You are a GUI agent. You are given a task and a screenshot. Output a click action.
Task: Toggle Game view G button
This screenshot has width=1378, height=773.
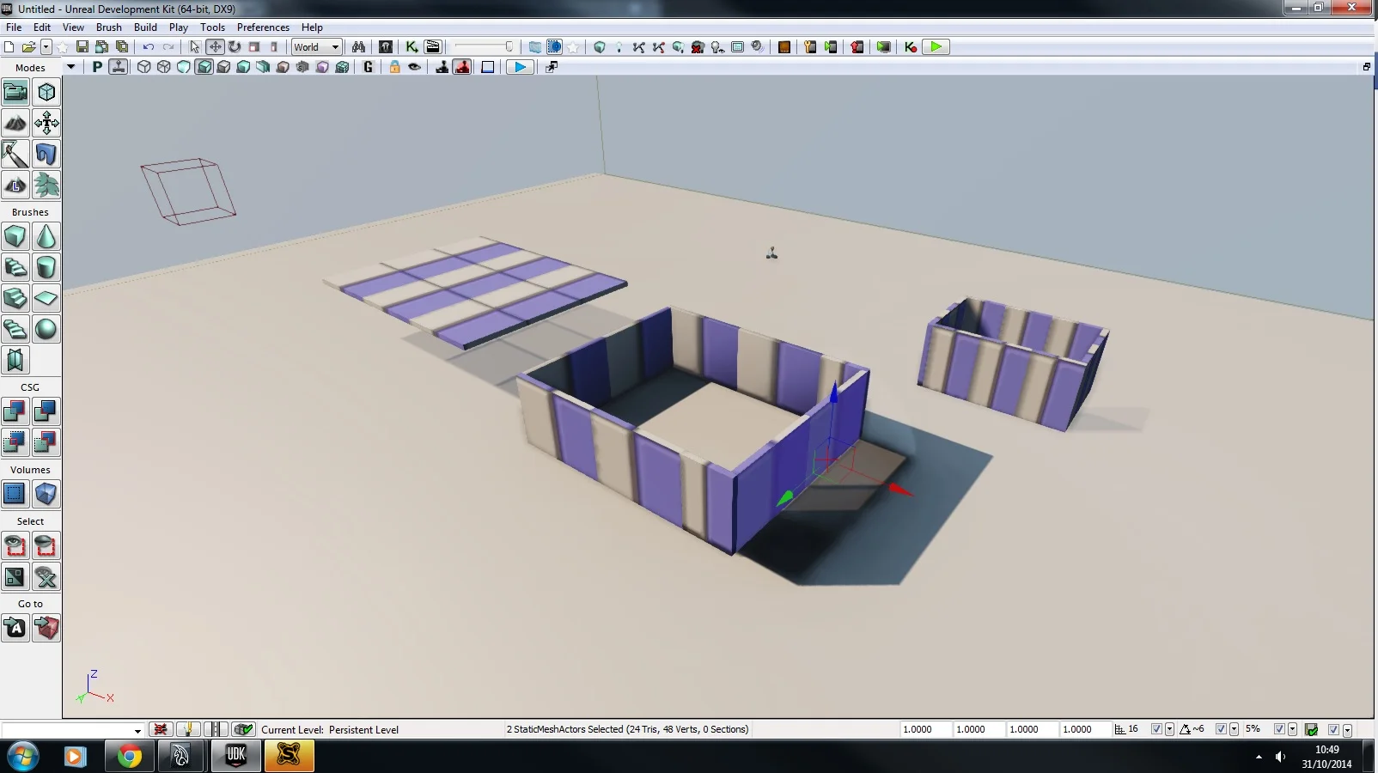click(x=369, y=67)
